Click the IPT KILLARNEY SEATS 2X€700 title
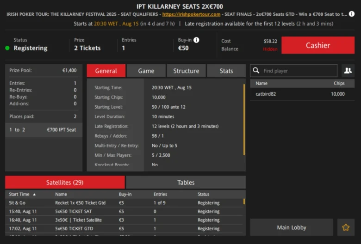The image size is (361, 244). click(x=180, y=6)
